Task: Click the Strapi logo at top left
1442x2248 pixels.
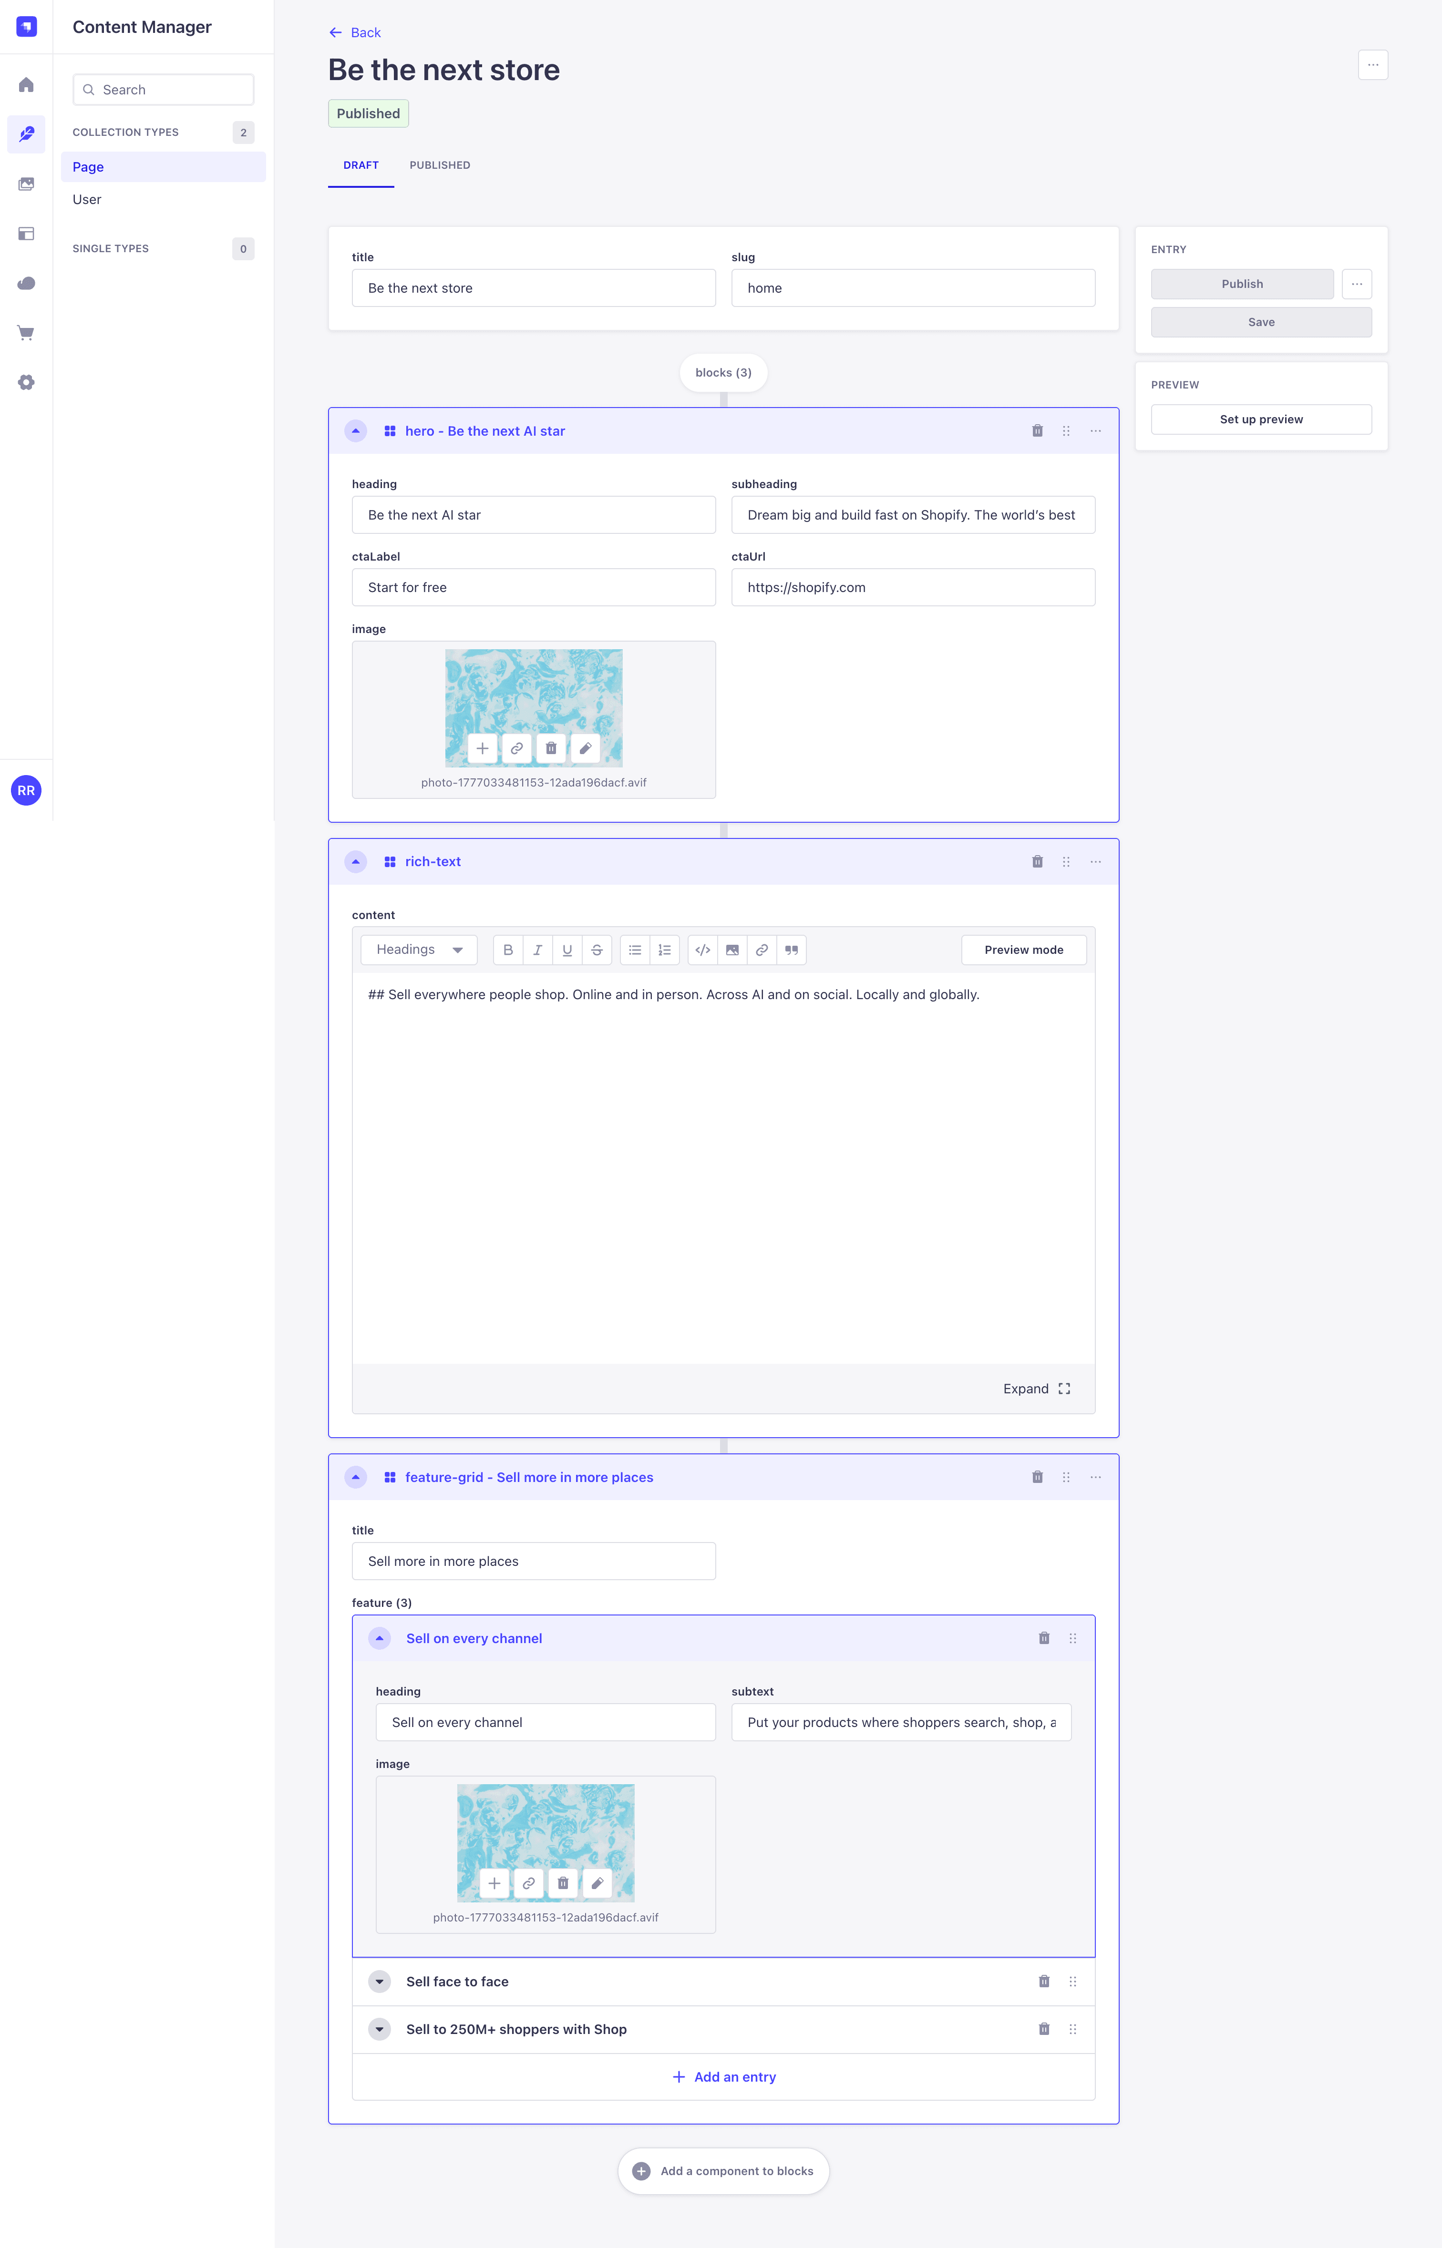Action: coord(26,26)
